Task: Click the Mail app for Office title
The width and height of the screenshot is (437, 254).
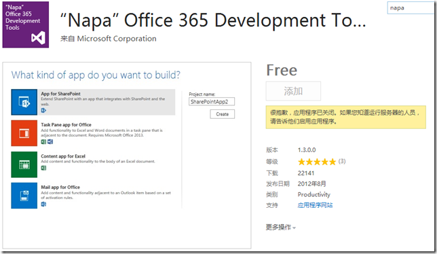Action: tap(60, 187)
